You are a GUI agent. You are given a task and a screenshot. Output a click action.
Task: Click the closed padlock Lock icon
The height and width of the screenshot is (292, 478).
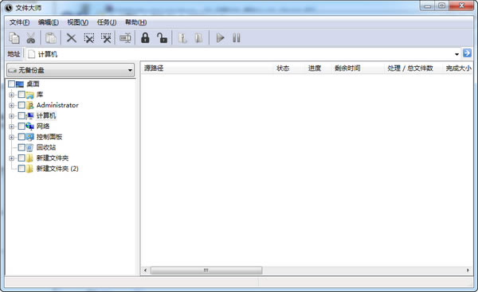coord(145,37)
